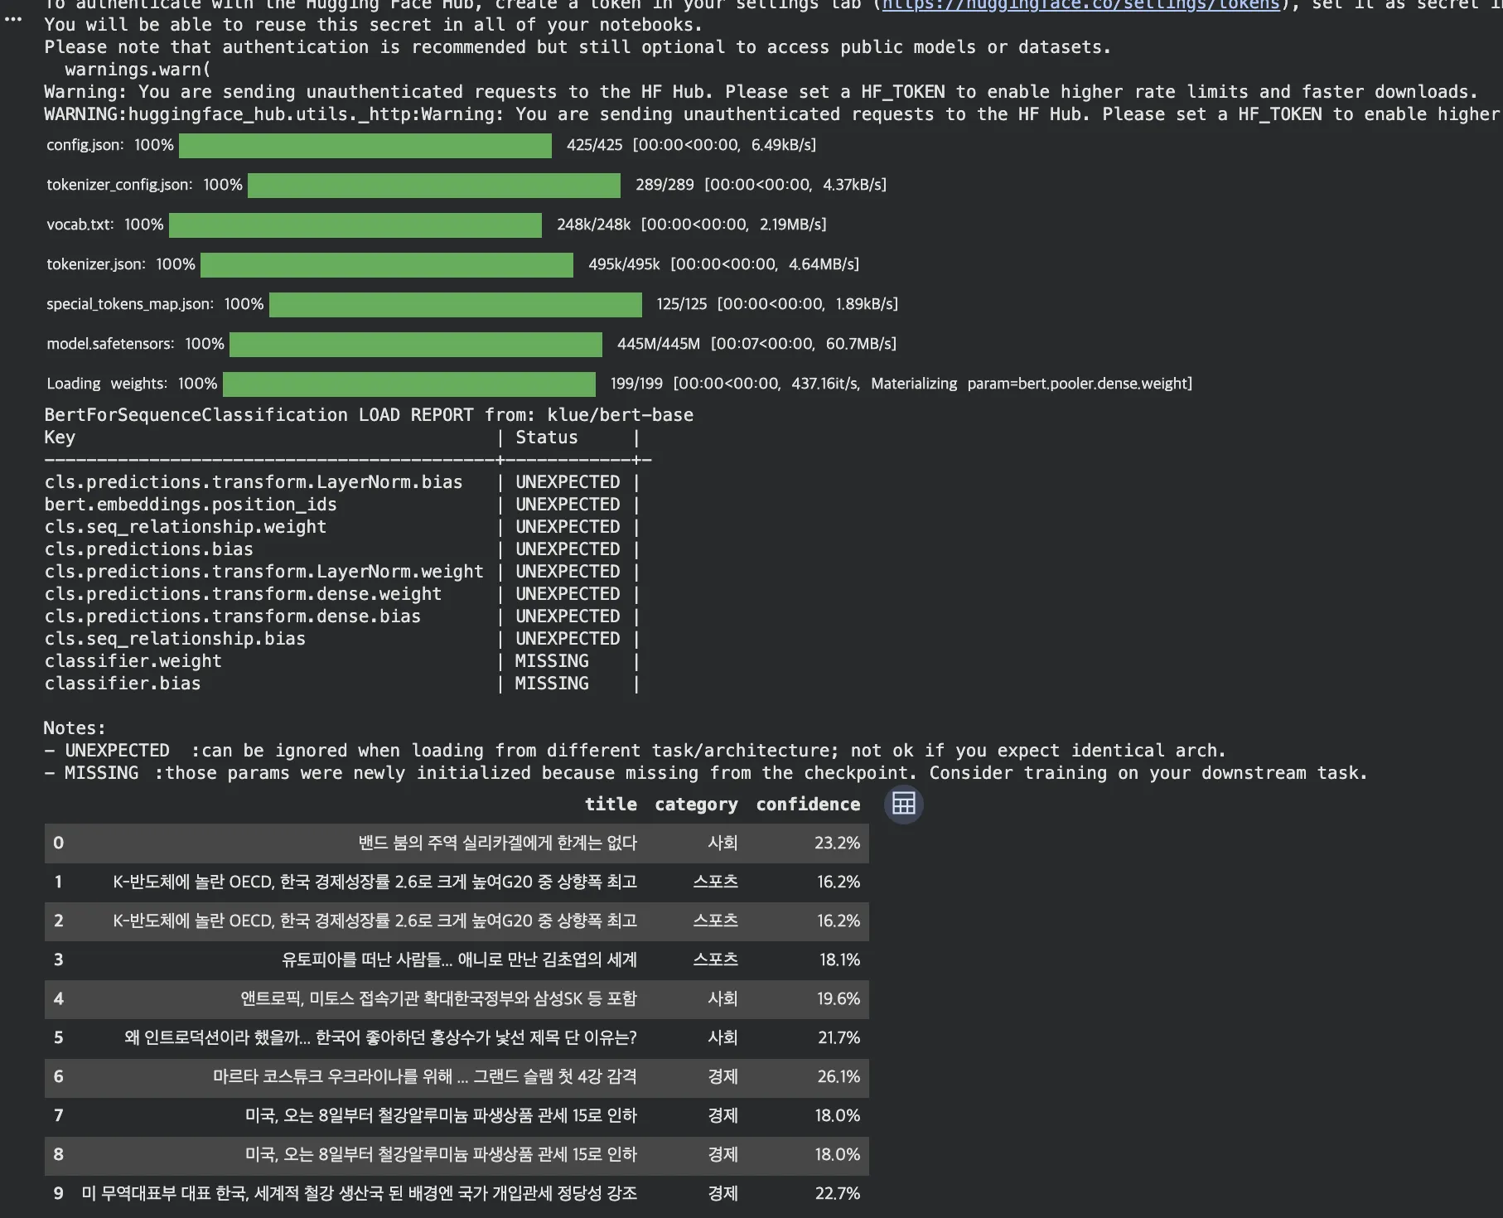Image resolution: width=1503 pixels, height=1218 pixels.
Task: Click 'cls.predictions.bias' key
Action: pyautogui.click(x=149, y=549)
